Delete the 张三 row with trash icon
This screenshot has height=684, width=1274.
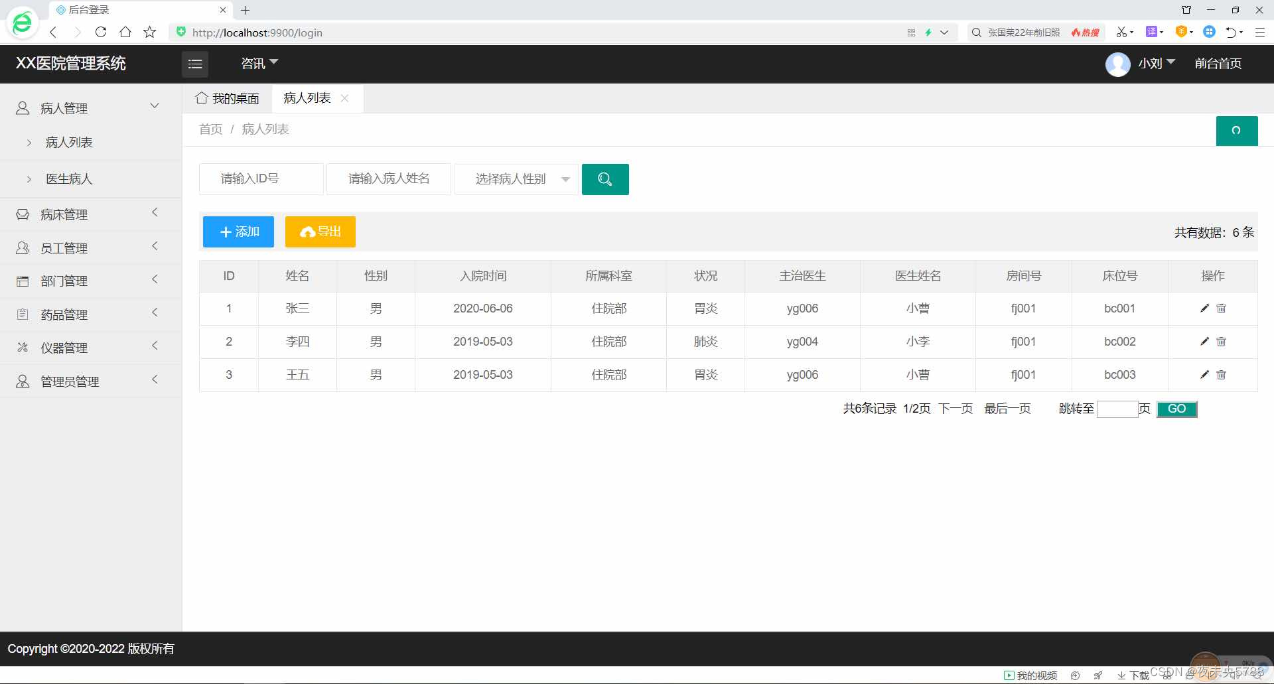click(1221, 308)
